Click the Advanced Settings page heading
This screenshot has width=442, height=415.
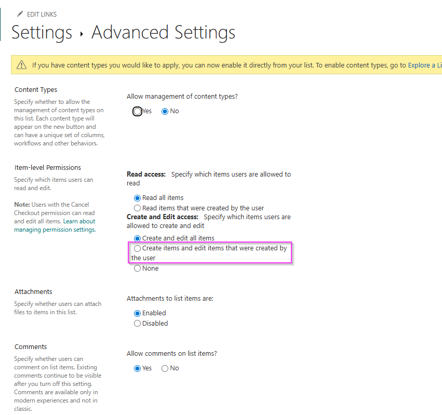point(163,32)
